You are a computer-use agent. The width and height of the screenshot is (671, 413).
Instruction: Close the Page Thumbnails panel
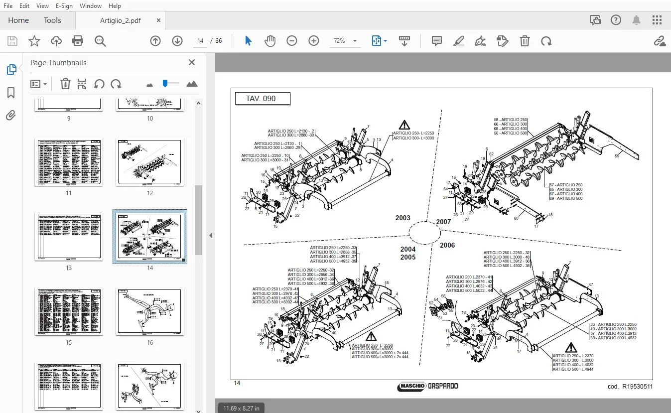192,62
